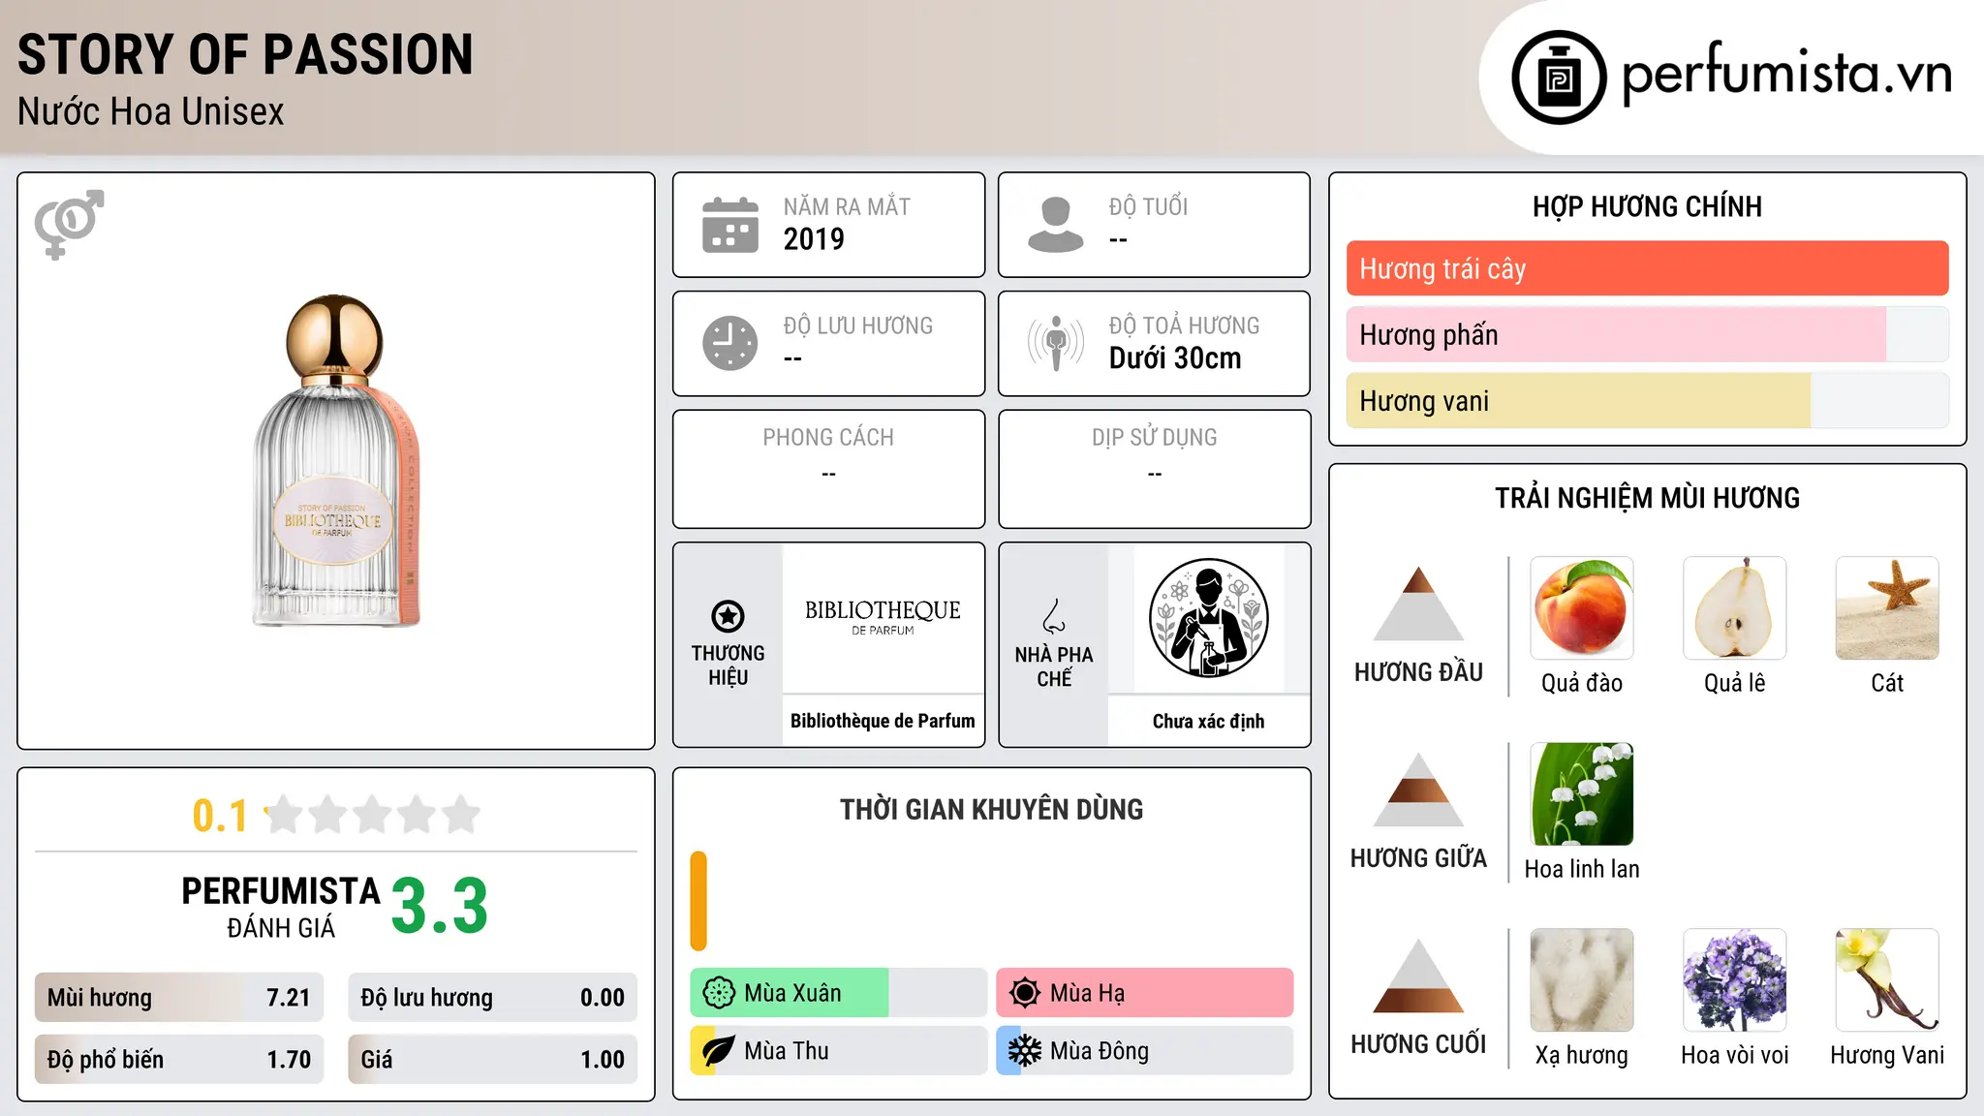
Task: Click the Độ lưu hương 0.00 score bar
Action: 493,998
